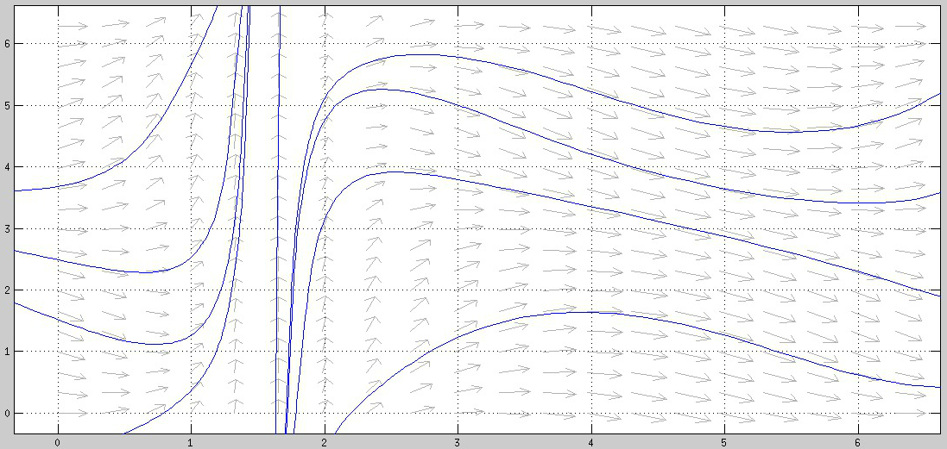Pick the vertical axis label 3
This screenshot has width=947, height=449.
(x=6, y=229)
